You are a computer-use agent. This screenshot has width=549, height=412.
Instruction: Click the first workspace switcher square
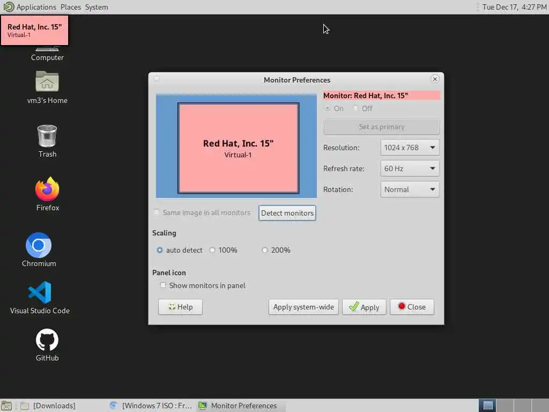click(487, 406)
